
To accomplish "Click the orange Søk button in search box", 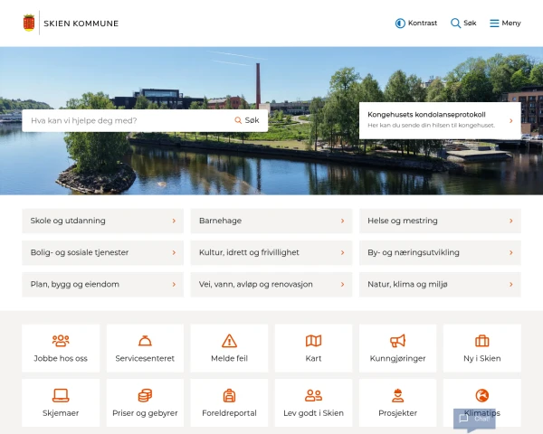I will [247, 120].
